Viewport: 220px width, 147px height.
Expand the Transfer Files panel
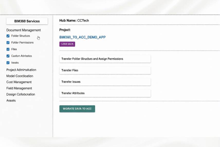point(105,70)
